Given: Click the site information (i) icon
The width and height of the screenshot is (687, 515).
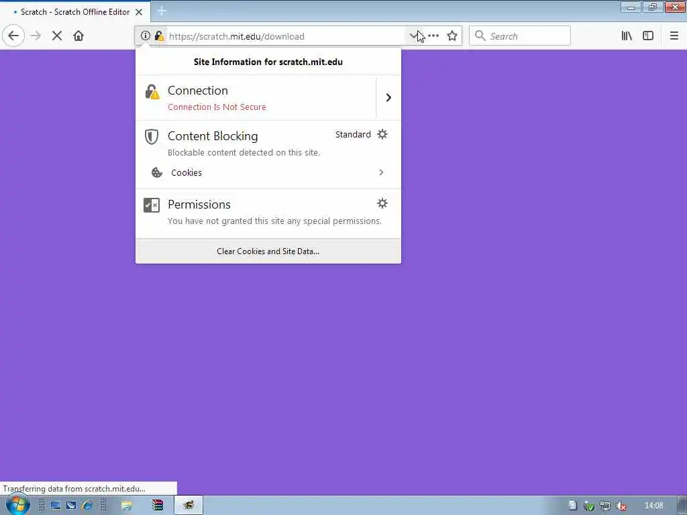Looking at the screenshot, I should coord(145,36).
